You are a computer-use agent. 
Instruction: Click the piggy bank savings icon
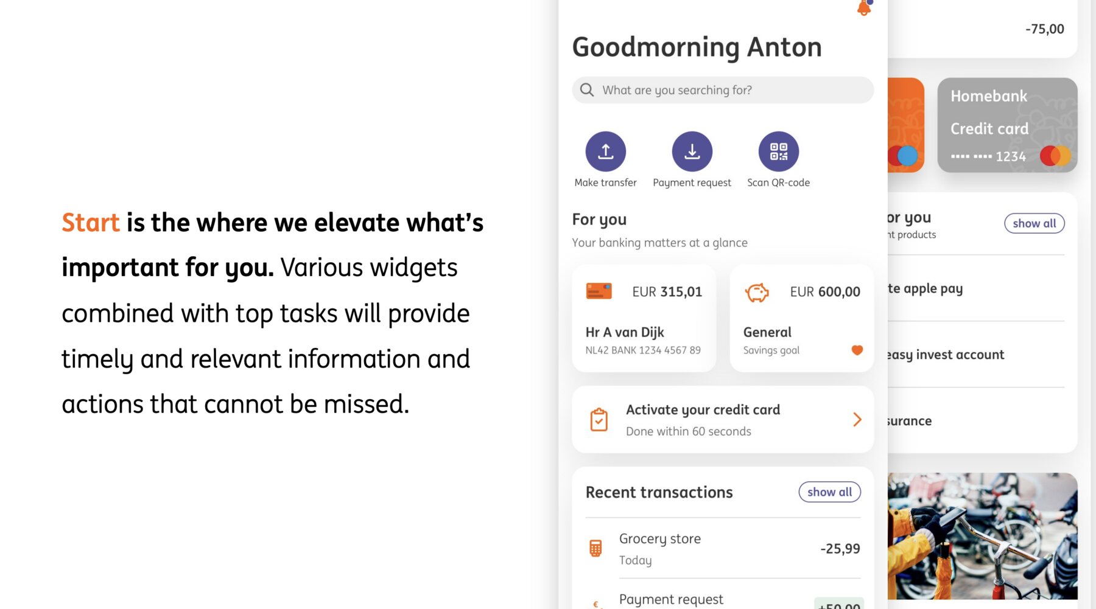pos(757,293)
